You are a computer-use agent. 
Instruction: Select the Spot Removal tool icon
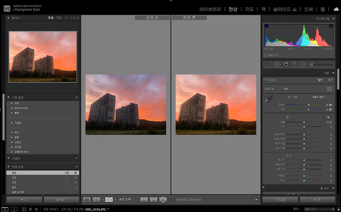pyautogui.click(x=277, y=64)
